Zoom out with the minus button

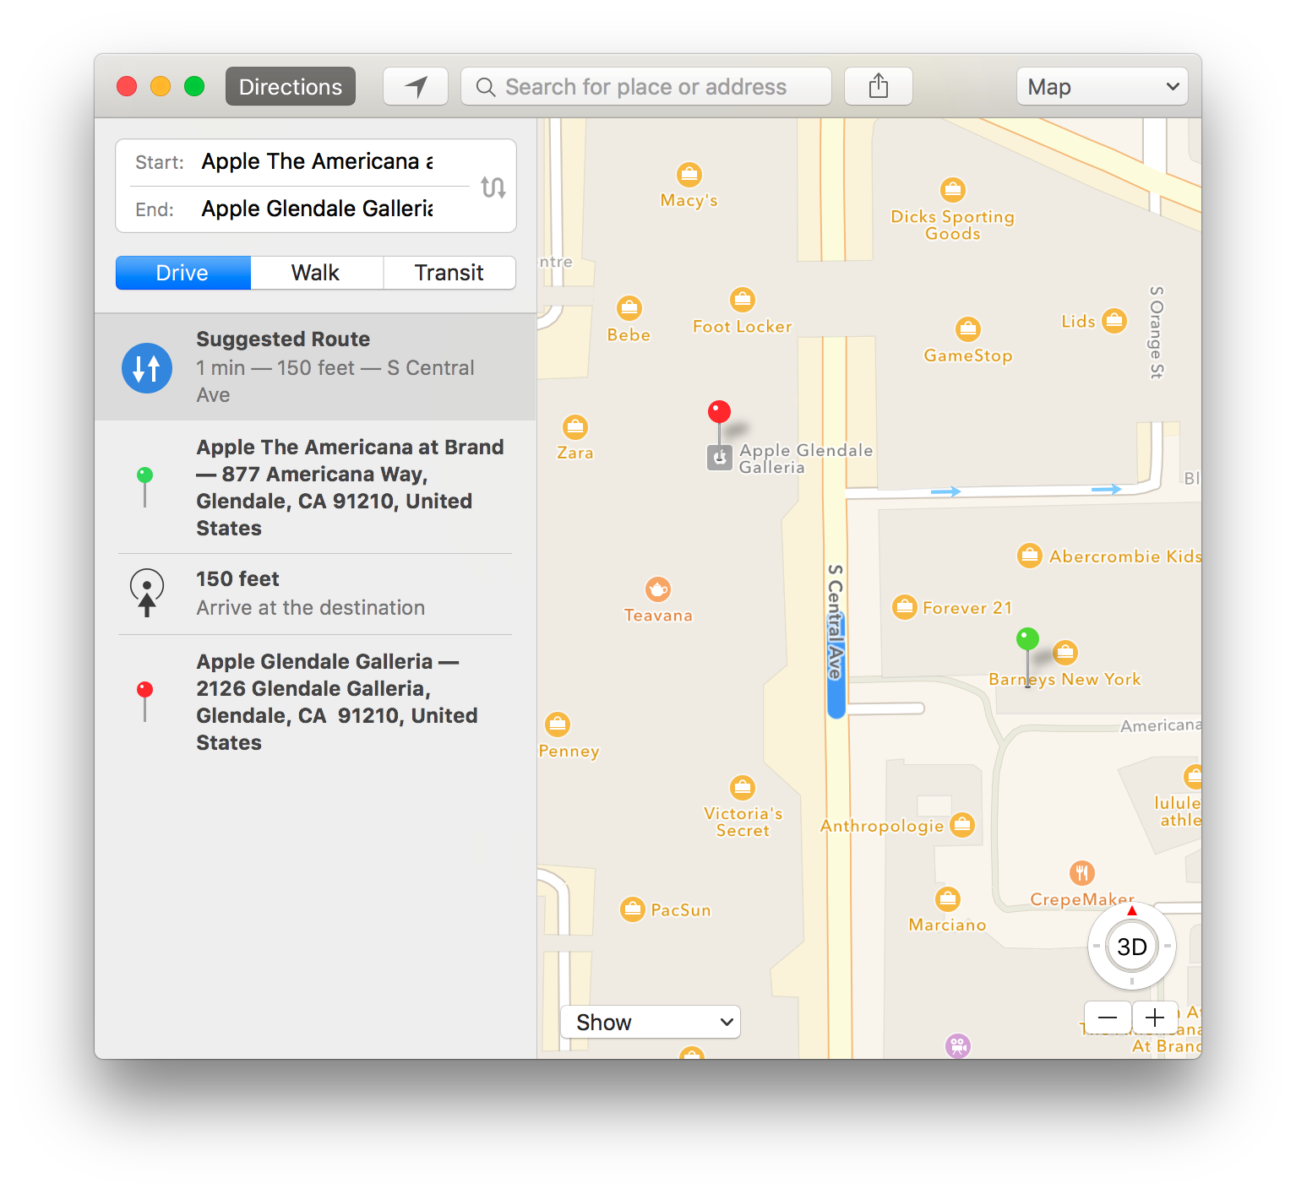pos(1108,1018)
